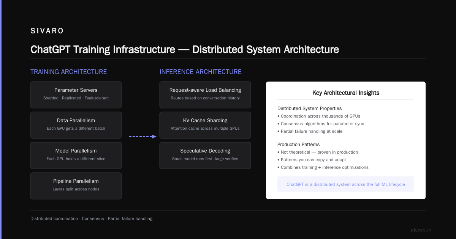Viewport: 456px width, 239px height.
Task: Choose the Pipeline Parallelism card
Action: [76, 186]
